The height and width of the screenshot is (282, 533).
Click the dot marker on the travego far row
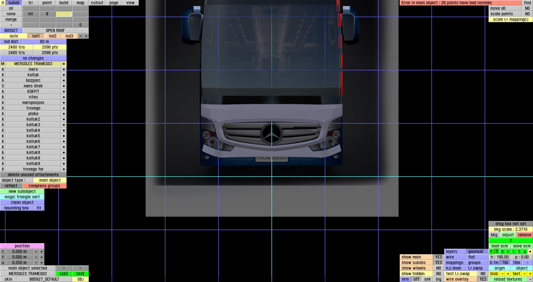pos(64,169)
